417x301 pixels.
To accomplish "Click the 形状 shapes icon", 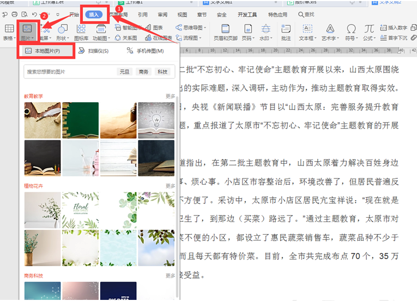I will click(x=63, y=29).
